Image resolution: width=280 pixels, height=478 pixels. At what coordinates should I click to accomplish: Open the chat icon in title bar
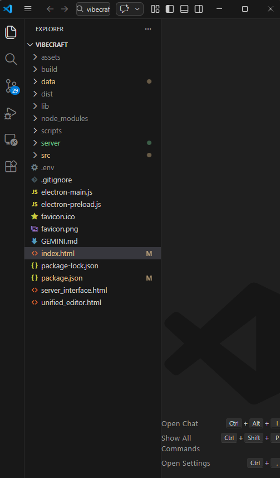click(124, 9)
